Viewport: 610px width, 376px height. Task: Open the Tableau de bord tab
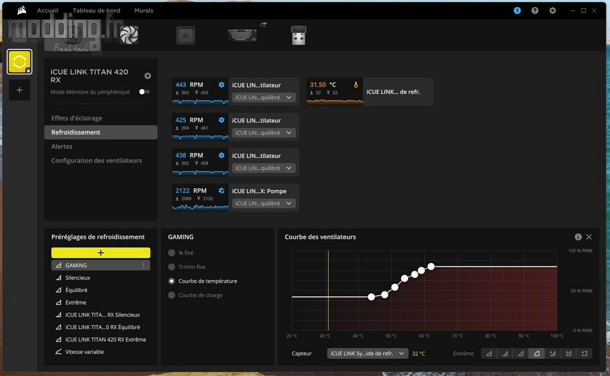coord(96,11)
